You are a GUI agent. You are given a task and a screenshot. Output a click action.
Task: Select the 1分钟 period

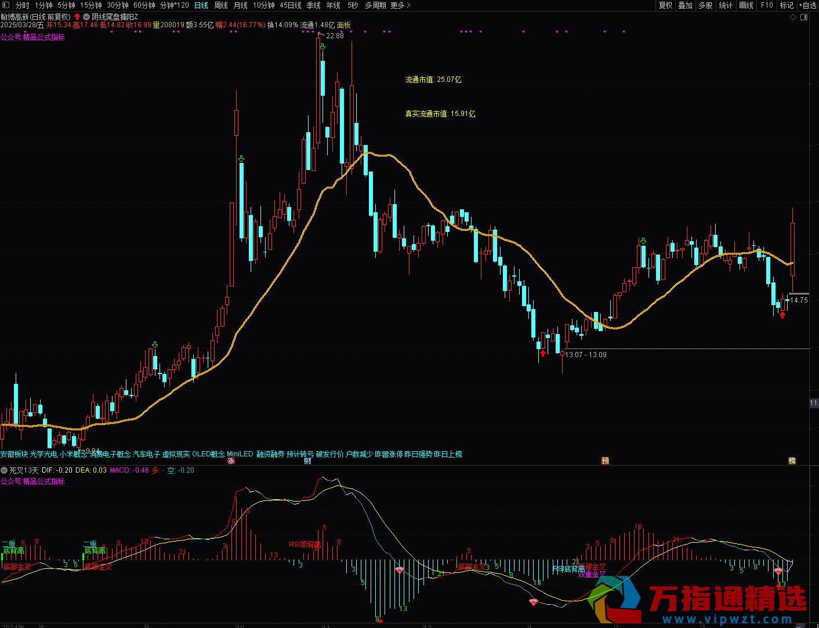[x=44, y=5]
